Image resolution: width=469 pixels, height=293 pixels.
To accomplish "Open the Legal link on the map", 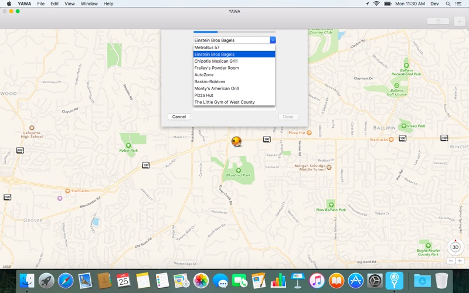I will point(6,266).
